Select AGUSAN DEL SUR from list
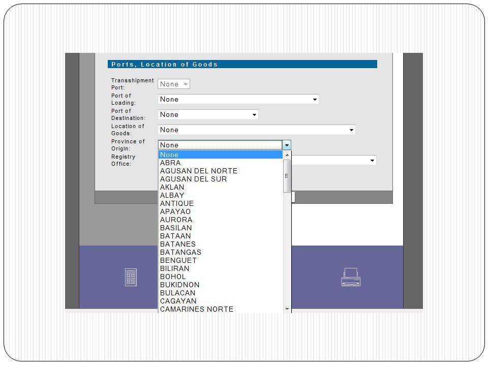 coord(220,179)
